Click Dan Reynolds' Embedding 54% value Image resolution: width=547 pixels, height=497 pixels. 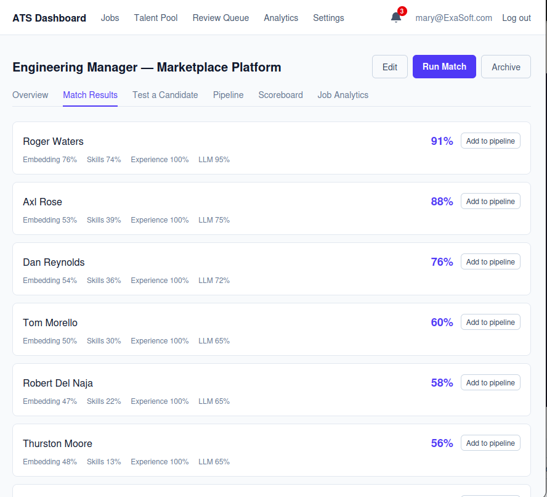click(x=50, y=281)
